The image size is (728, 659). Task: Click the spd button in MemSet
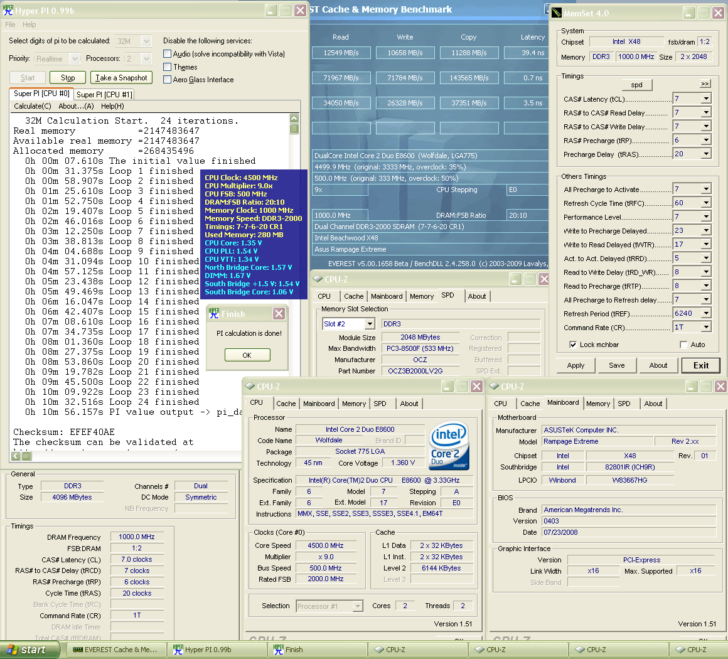click(x=636, y=85)
